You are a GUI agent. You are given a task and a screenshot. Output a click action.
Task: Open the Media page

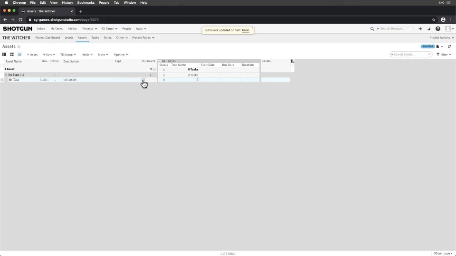coord(72,29)
